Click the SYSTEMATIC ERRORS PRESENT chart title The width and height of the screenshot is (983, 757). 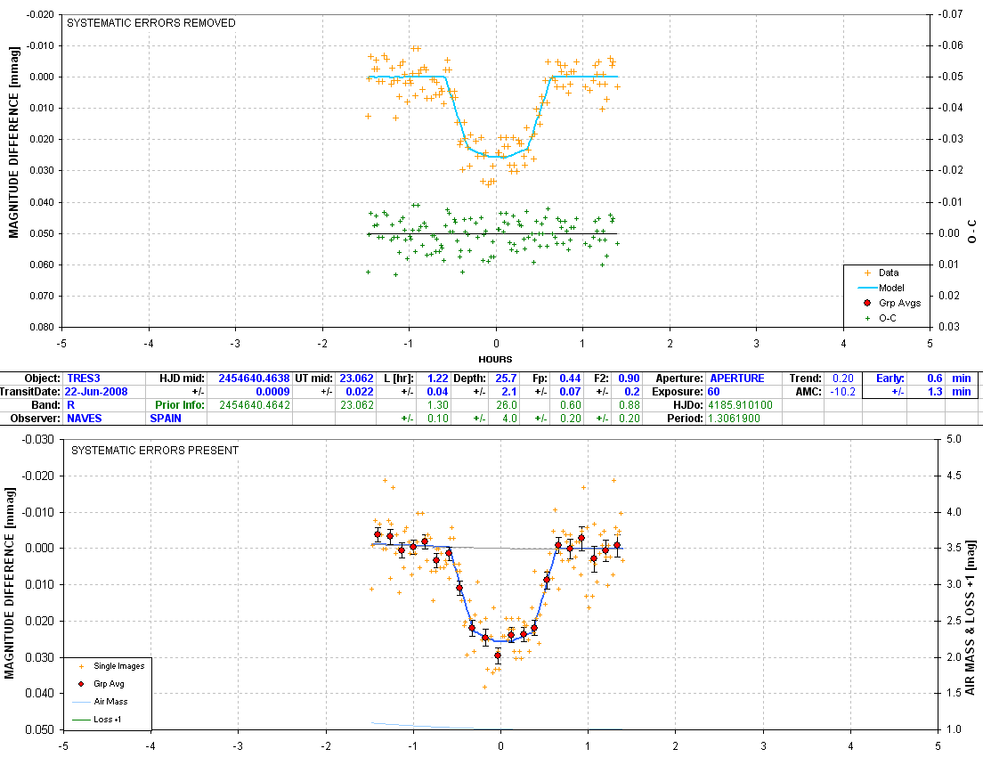point(154,451)
